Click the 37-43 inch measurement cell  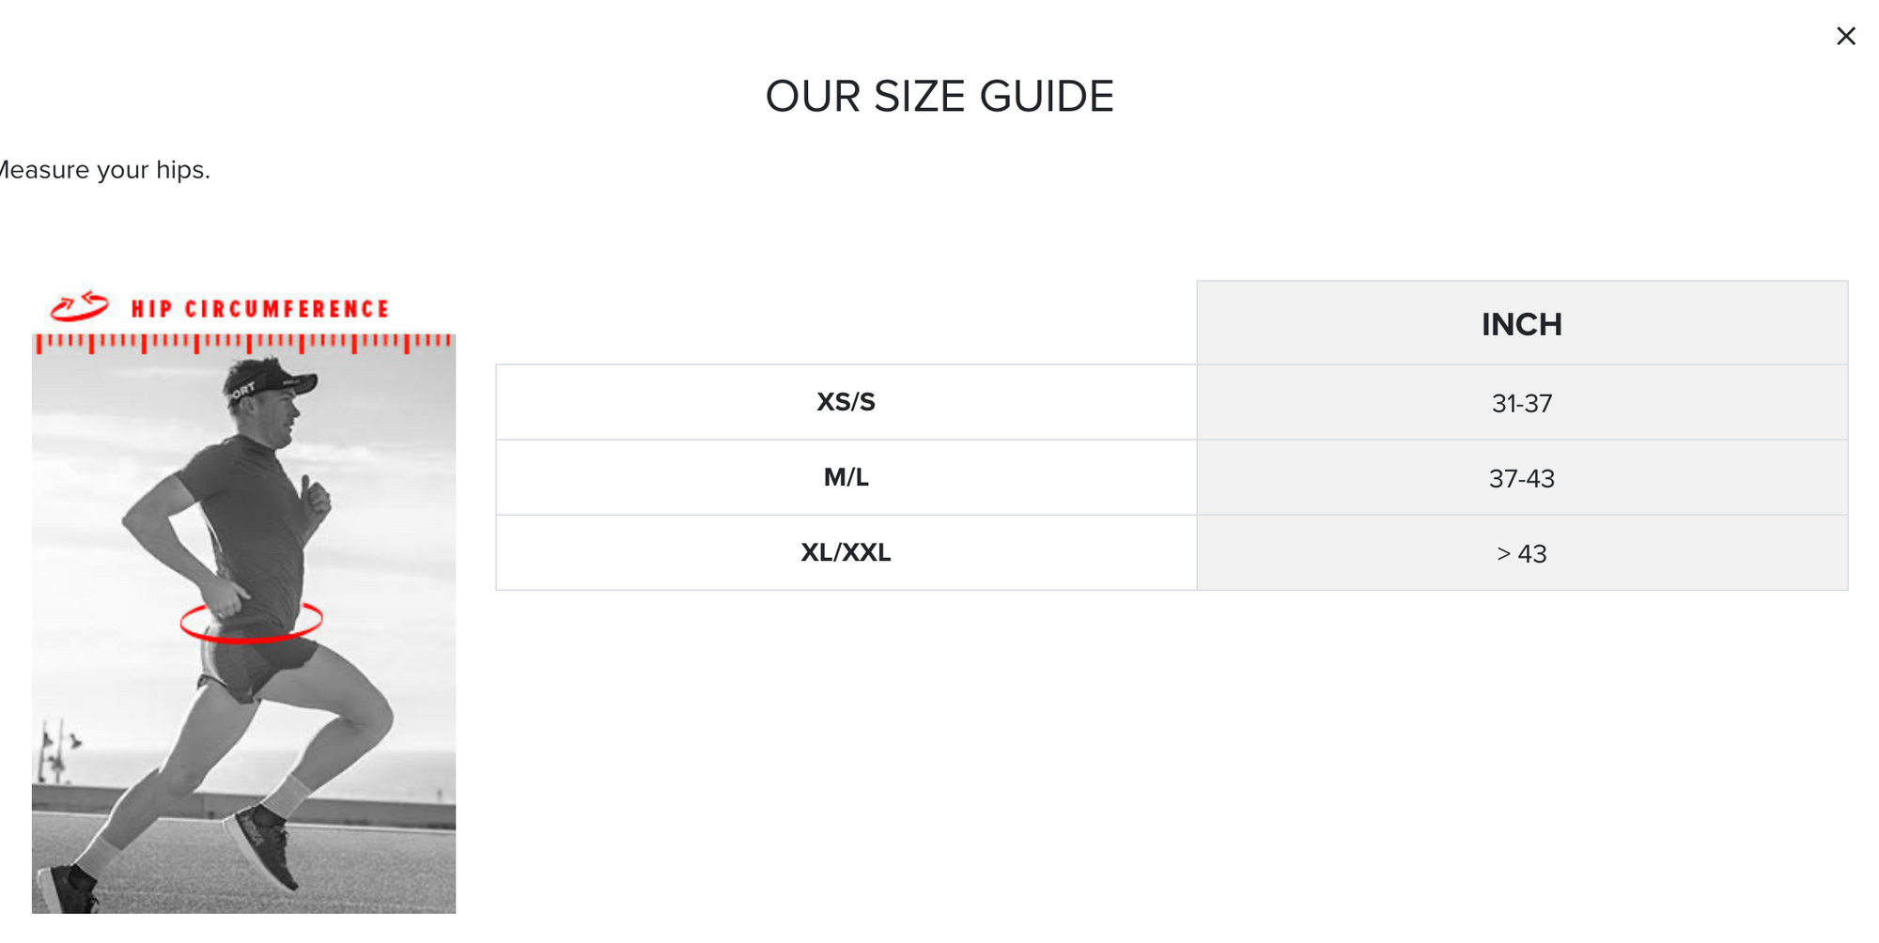(x=1521, y=478)
